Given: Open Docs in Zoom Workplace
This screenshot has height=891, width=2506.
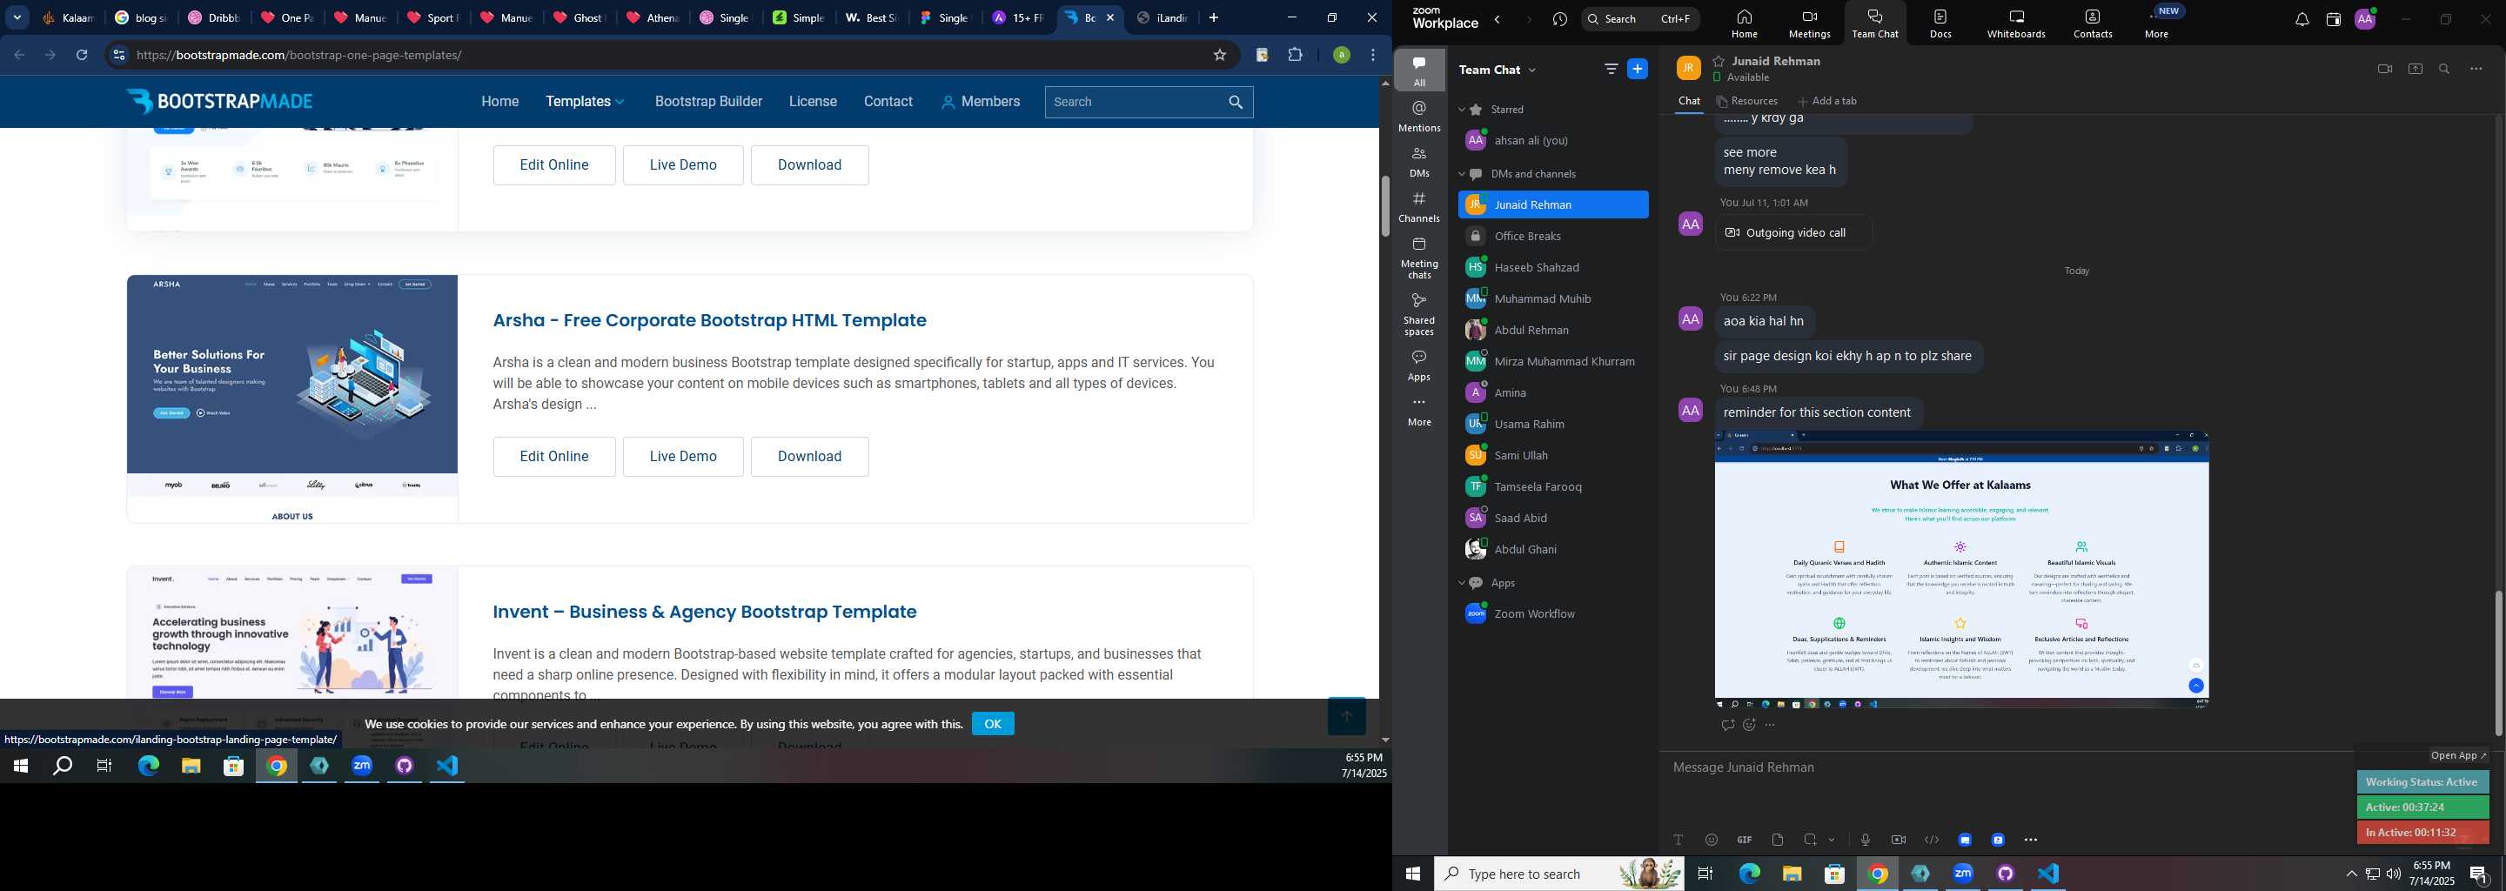Looking at the screenshot, I should pyautogui.click(x=1940, y=23).
